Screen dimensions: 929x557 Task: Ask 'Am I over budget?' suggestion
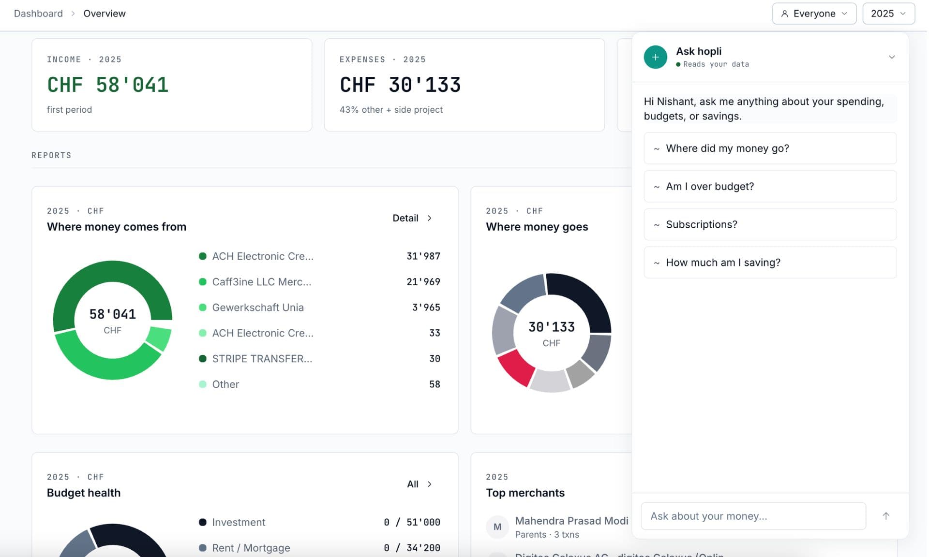click(x=770, y=187)
